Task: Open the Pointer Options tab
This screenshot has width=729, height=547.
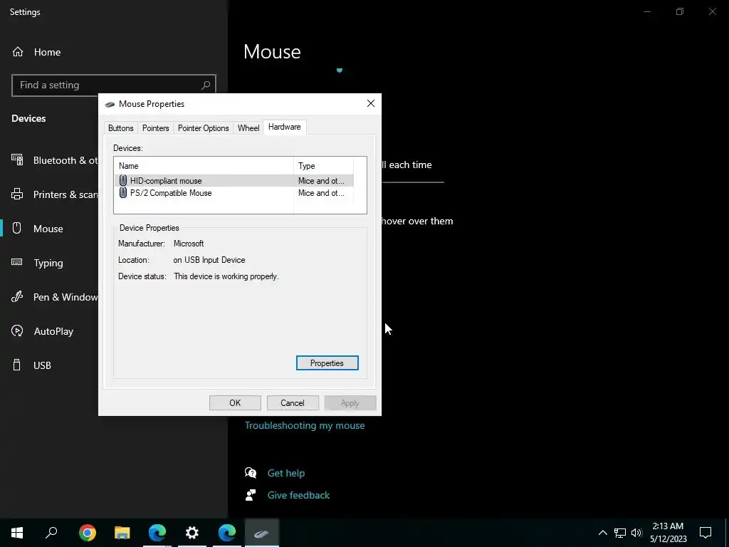Action: click(x=203, y=128)
